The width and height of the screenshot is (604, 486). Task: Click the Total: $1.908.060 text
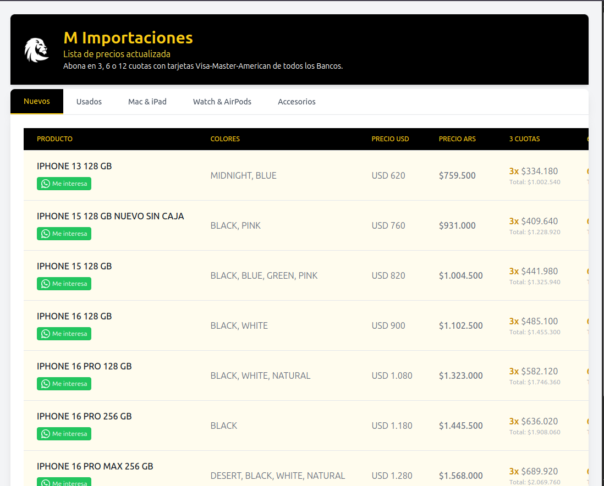tap(535, 433)
